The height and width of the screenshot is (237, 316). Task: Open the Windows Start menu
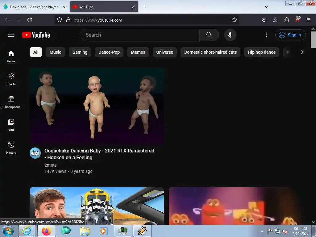pyautogui.click(x=8, y=231)
